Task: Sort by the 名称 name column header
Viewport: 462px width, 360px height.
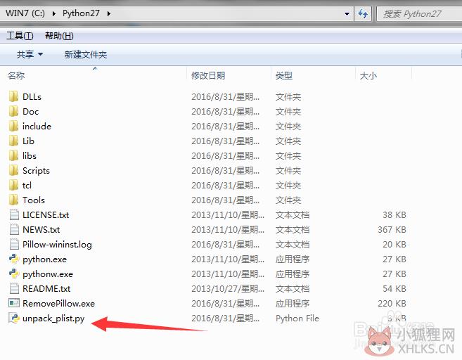Action: click(x=16, y=76)
